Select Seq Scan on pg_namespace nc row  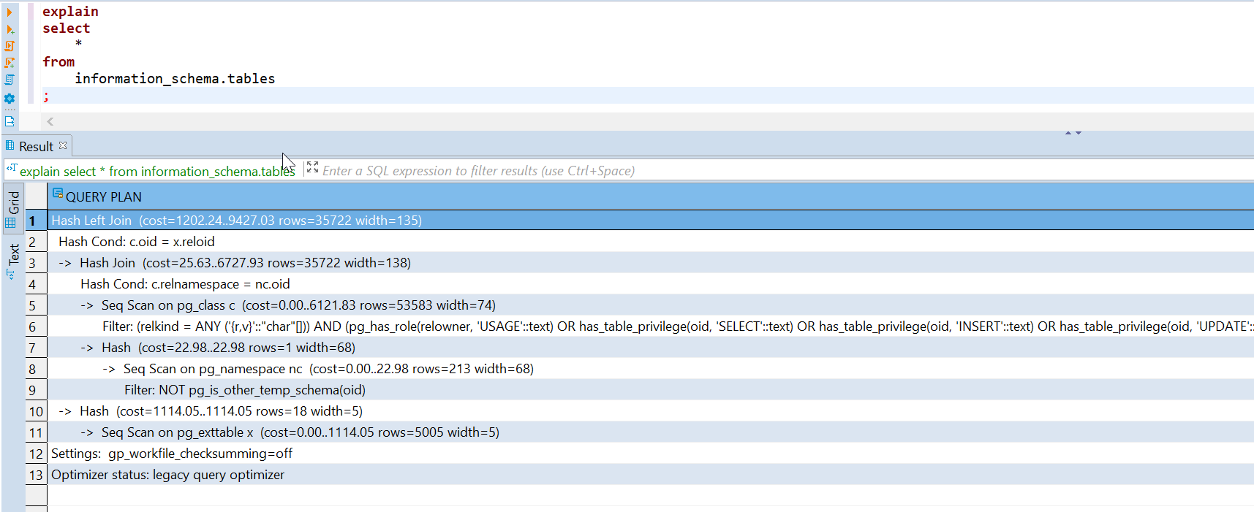[x=651, y=369]
